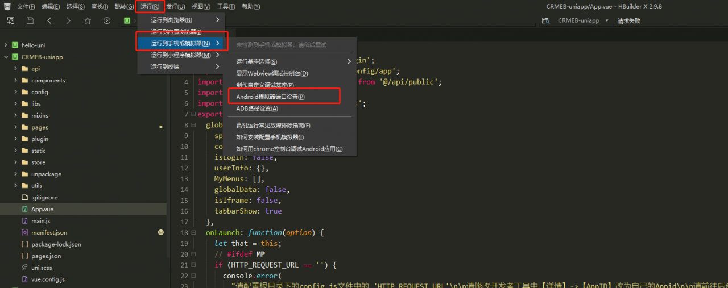
Task: Click the 请求失败 status text
Action: click(629, 20)
